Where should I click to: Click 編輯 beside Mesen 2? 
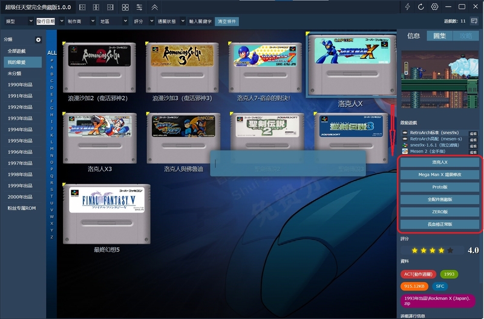[473, 152]
